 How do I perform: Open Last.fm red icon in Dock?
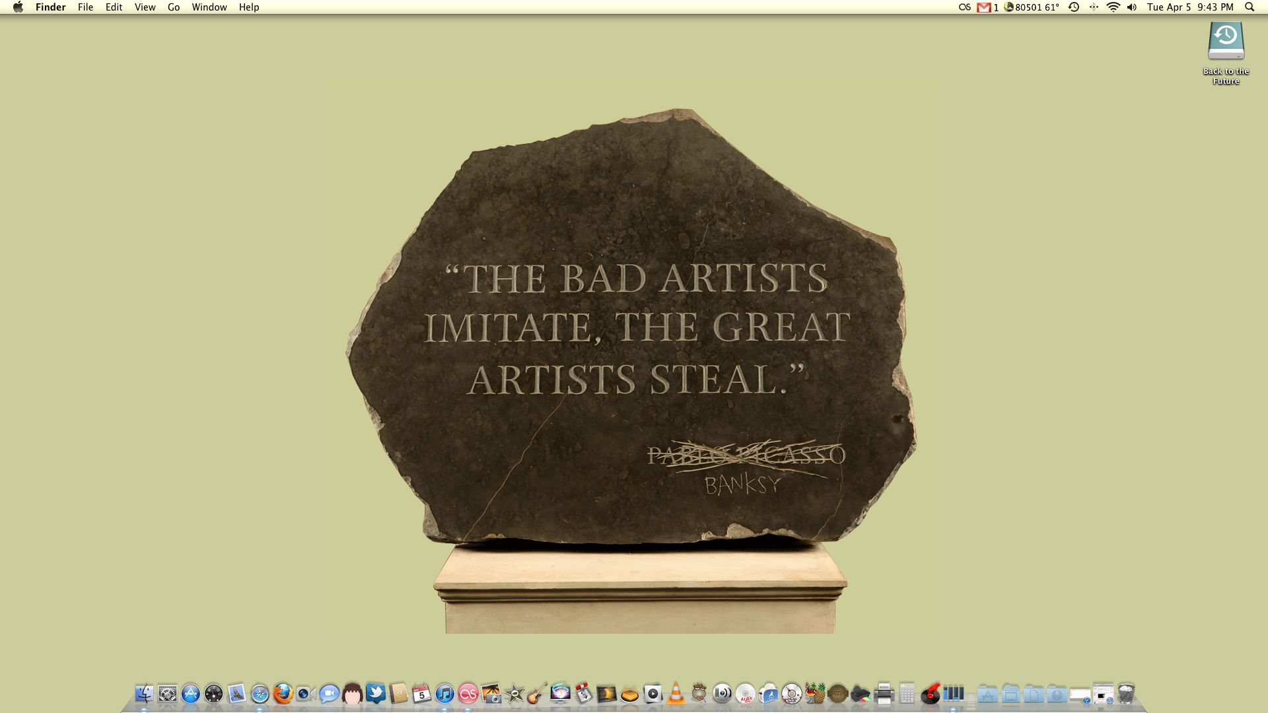click(x=468, y=694)
